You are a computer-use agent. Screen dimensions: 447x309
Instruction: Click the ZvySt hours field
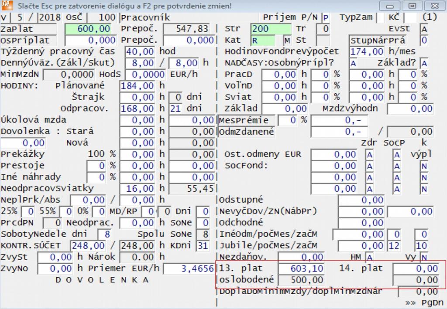click(55, 257)
